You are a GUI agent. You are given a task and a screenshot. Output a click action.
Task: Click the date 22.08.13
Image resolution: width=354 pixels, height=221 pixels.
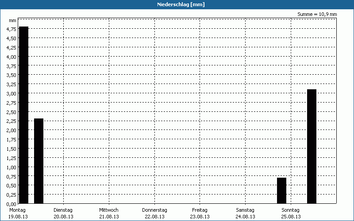[x=154, y=217]
